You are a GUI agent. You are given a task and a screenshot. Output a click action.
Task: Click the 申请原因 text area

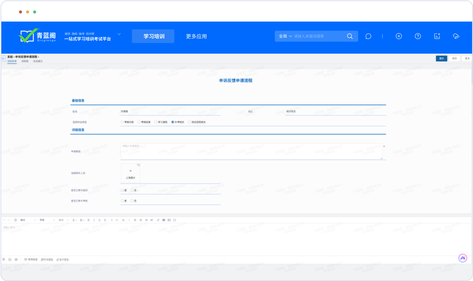251,151
